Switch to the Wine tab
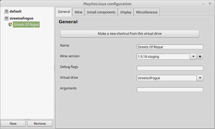The height and width of the screenshot is (129, 215). click(78, 12)
